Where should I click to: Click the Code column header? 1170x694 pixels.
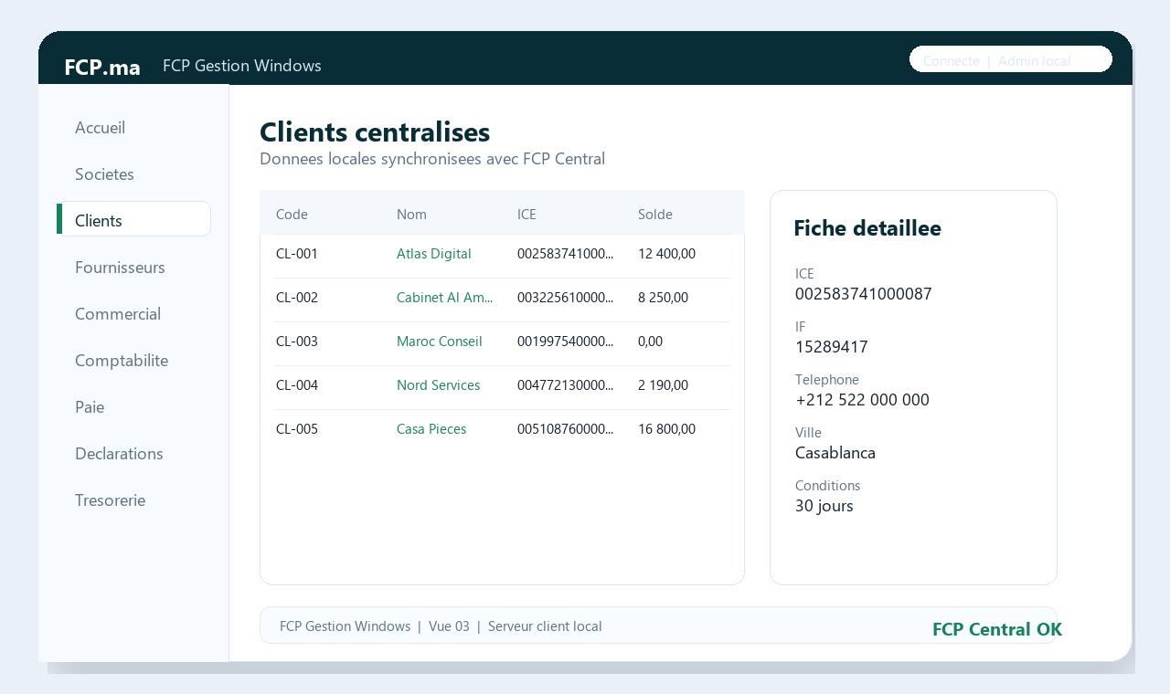tap(292, 215)
